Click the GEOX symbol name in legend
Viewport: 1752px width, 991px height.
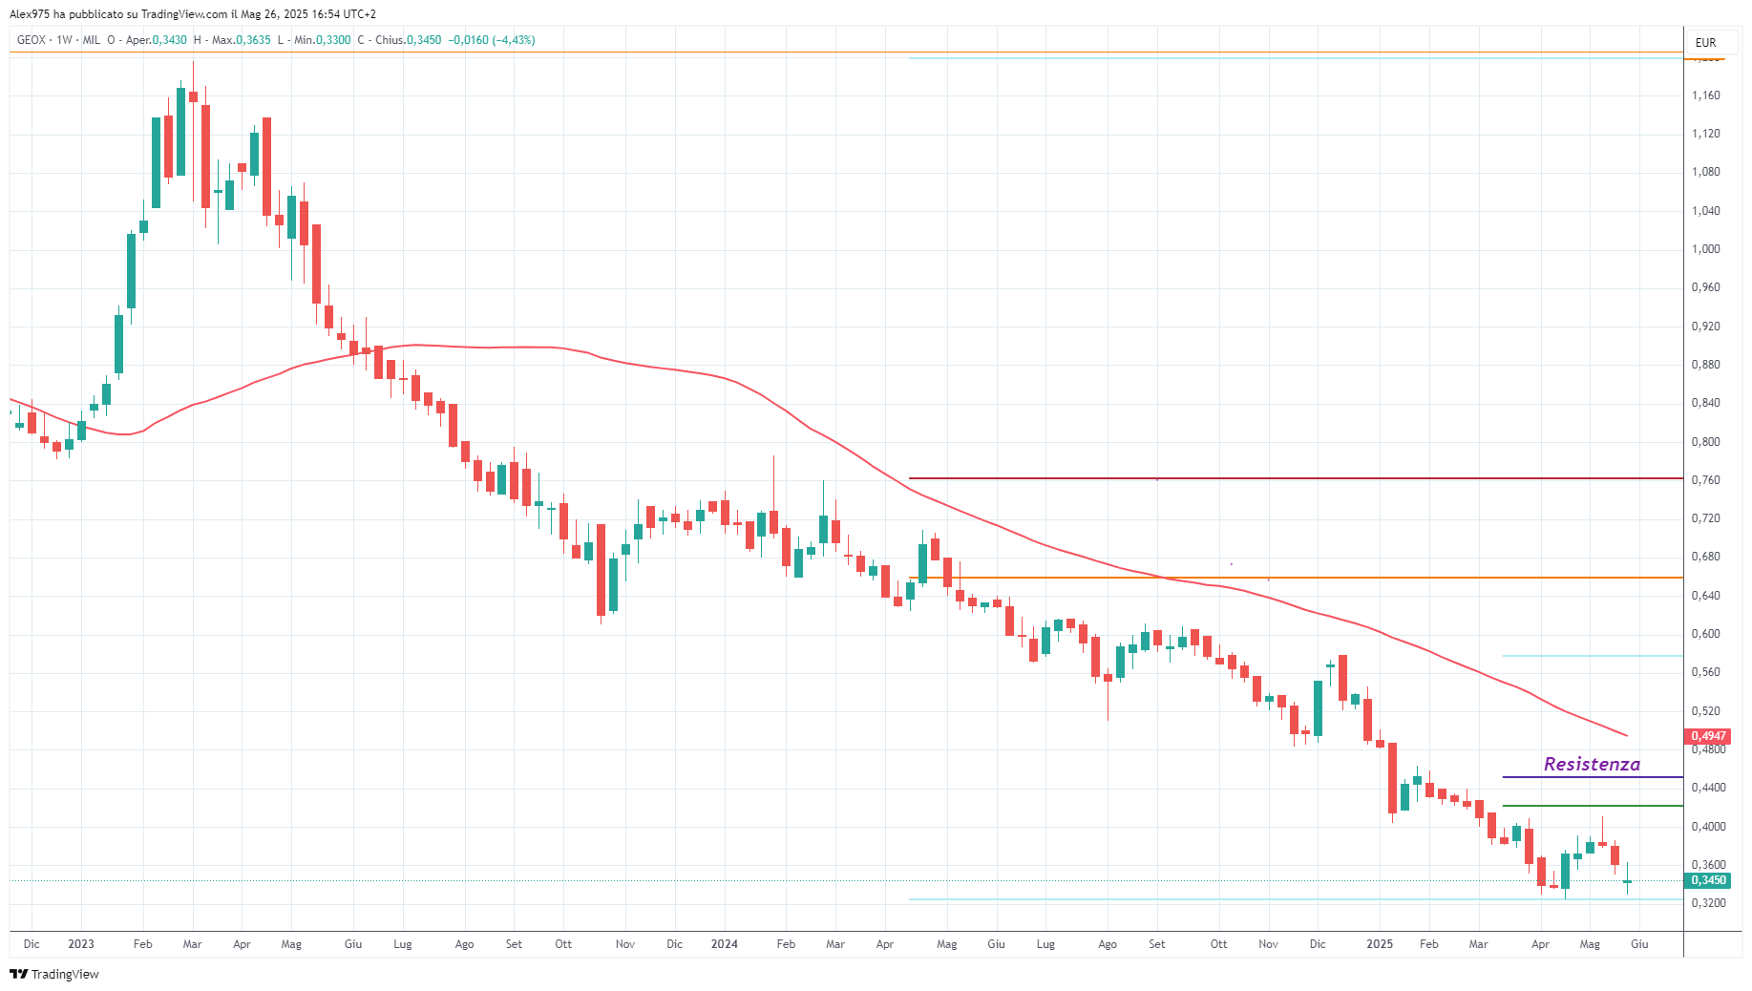tap(31, 40)
